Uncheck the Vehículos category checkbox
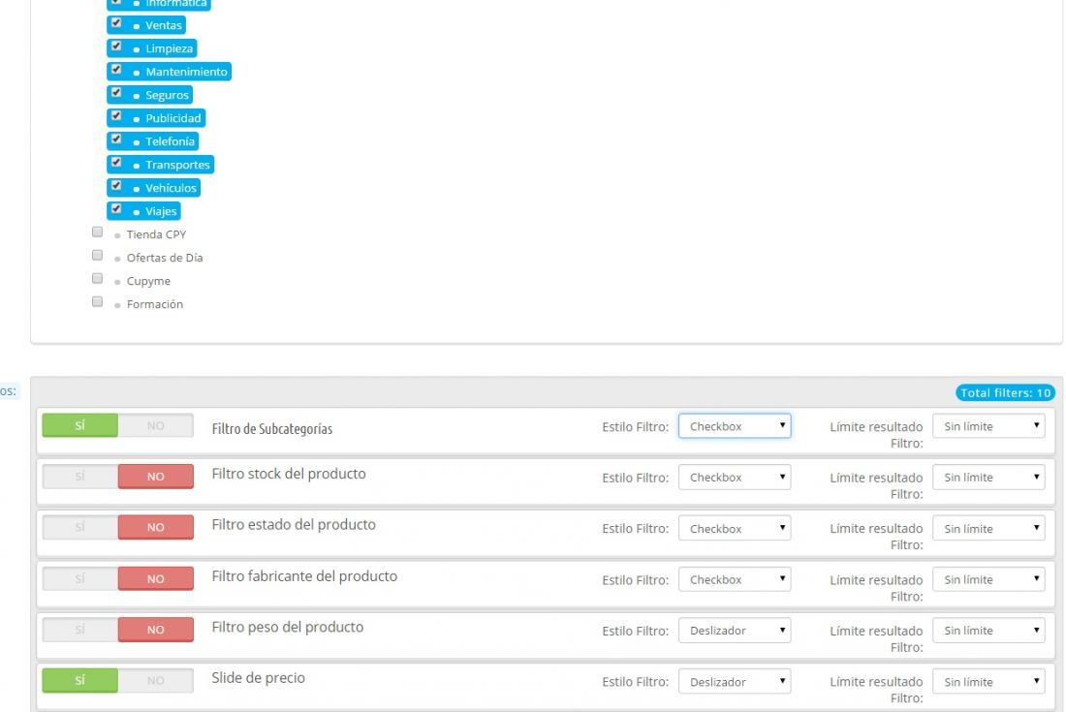This screenshot has height=712, width=1066. pyautogui.click(x=116, y=185)
